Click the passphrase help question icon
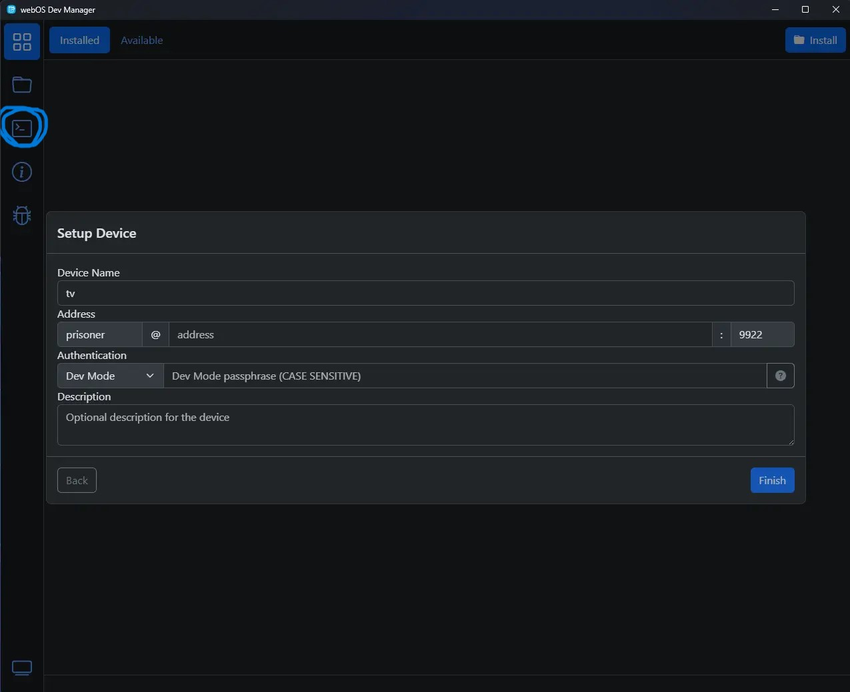The width and height of the screenshot is (850, 692). coord(781,376)
